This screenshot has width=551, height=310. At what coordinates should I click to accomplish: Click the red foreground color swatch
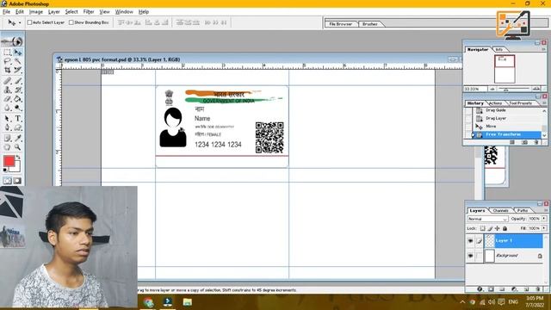[x=9, y=161]
